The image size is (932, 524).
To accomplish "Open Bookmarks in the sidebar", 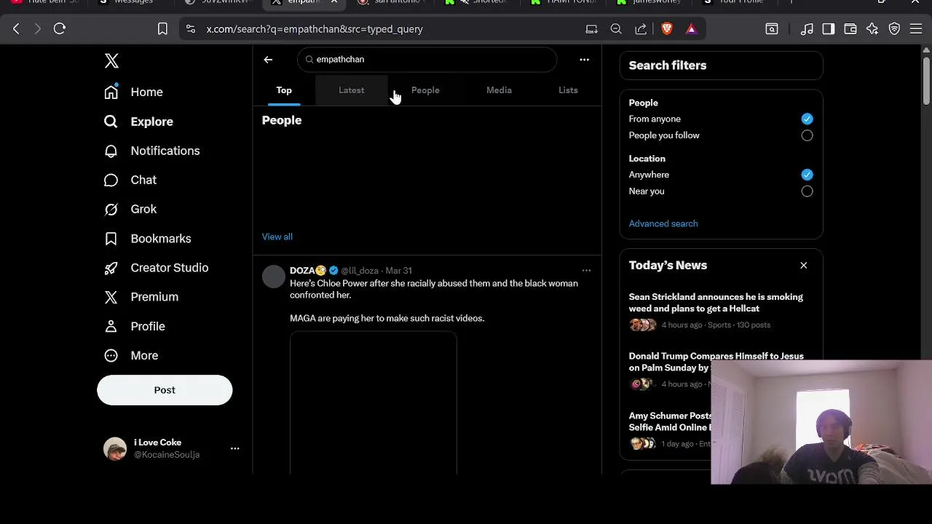I will [147, 239].
